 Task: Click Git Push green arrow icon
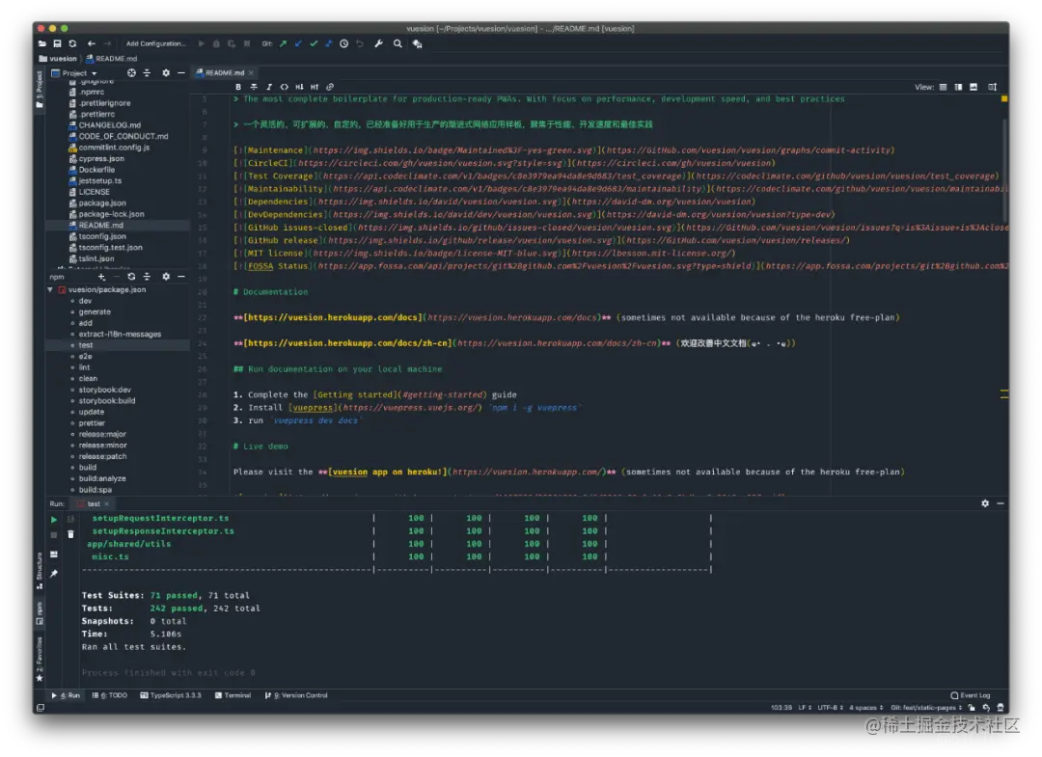click(283, 43)
